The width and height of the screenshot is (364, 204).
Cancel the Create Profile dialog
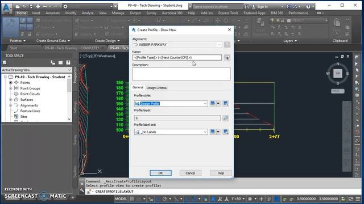(x=190, y=173)
